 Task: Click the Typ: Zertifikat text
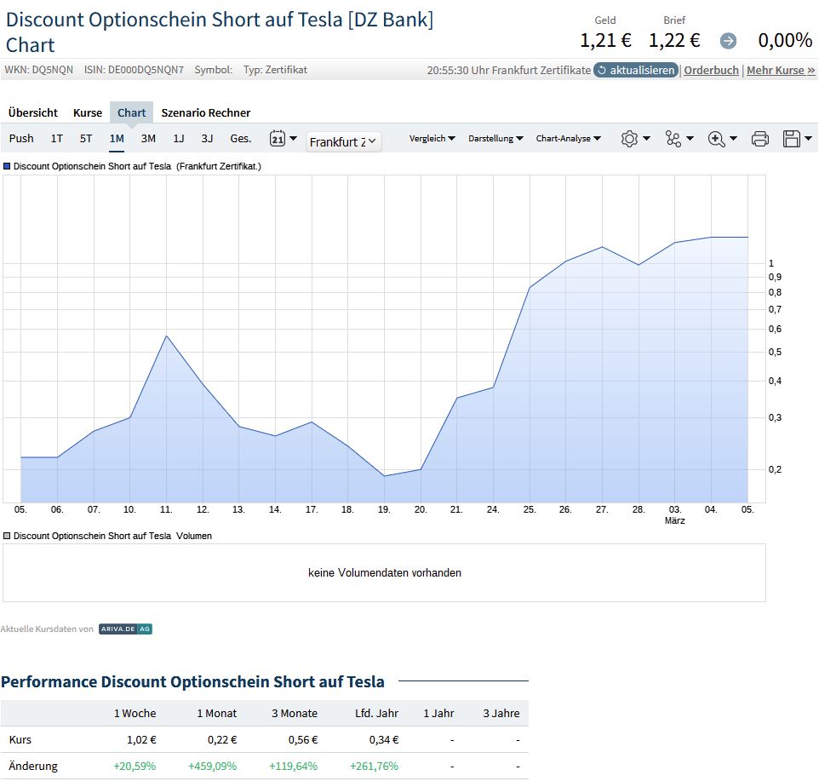(275, 70)
